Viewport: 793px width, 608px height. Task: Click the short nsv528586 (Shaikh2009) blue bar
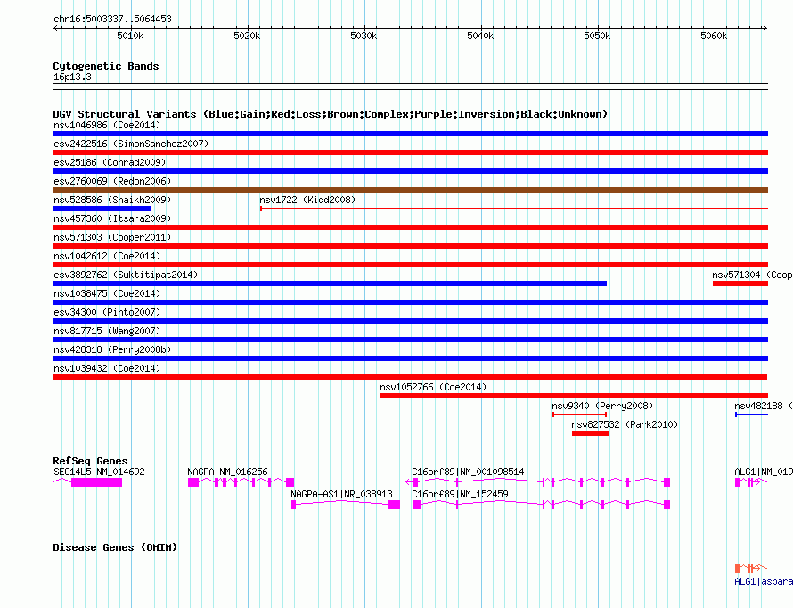pyautogui.click(x=102, y=209)
